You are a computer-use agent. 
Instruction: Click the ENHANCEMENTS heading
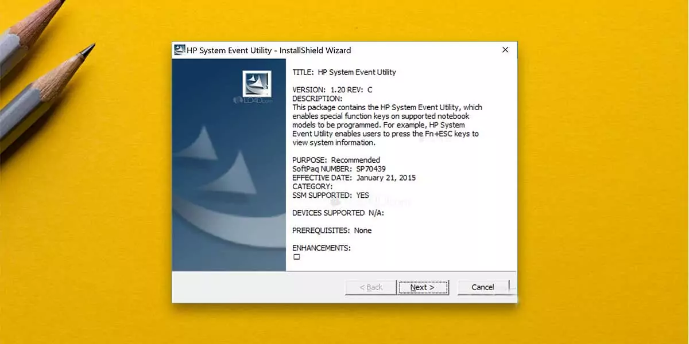click(x=321, y=248)
